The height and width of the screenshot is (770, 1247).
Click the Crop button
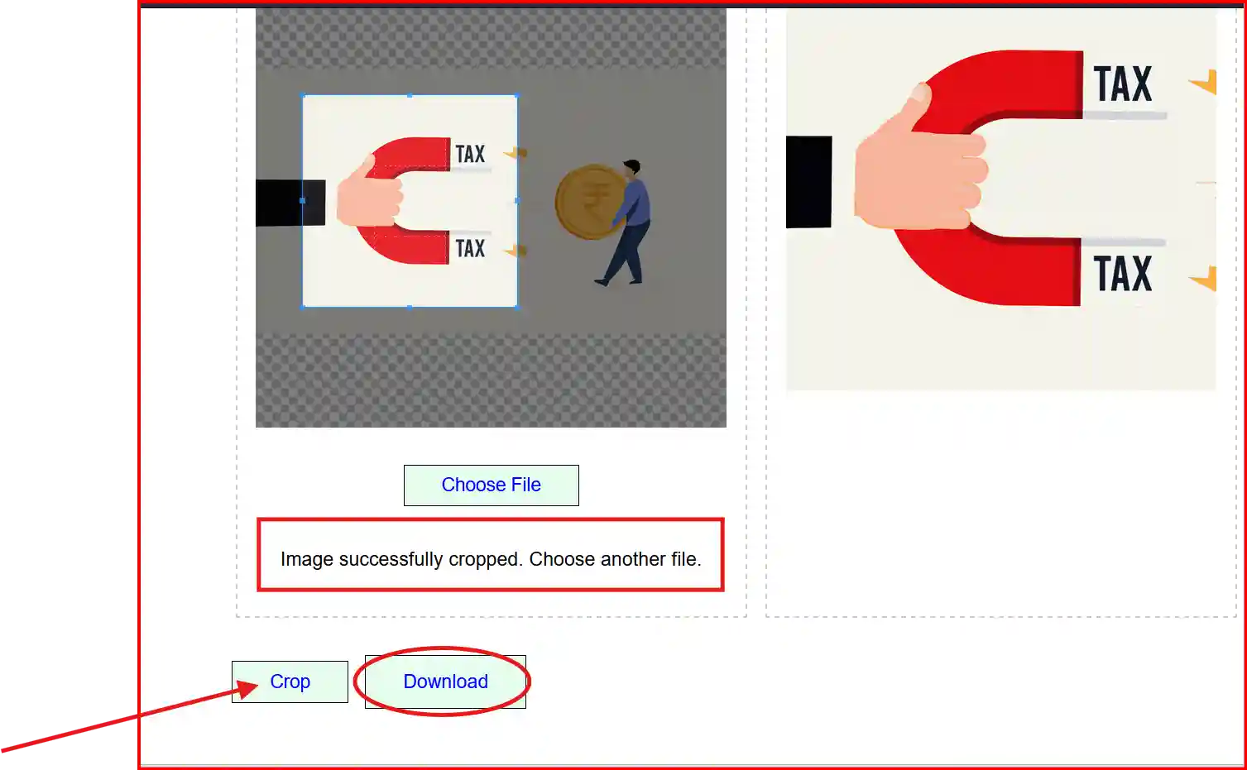(290, 682)
